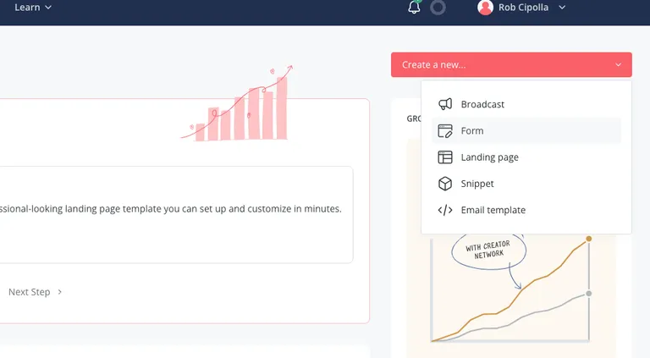Choose Form from the create menu
This screenshot has height=358, width=650.
(x=526, y=130)
